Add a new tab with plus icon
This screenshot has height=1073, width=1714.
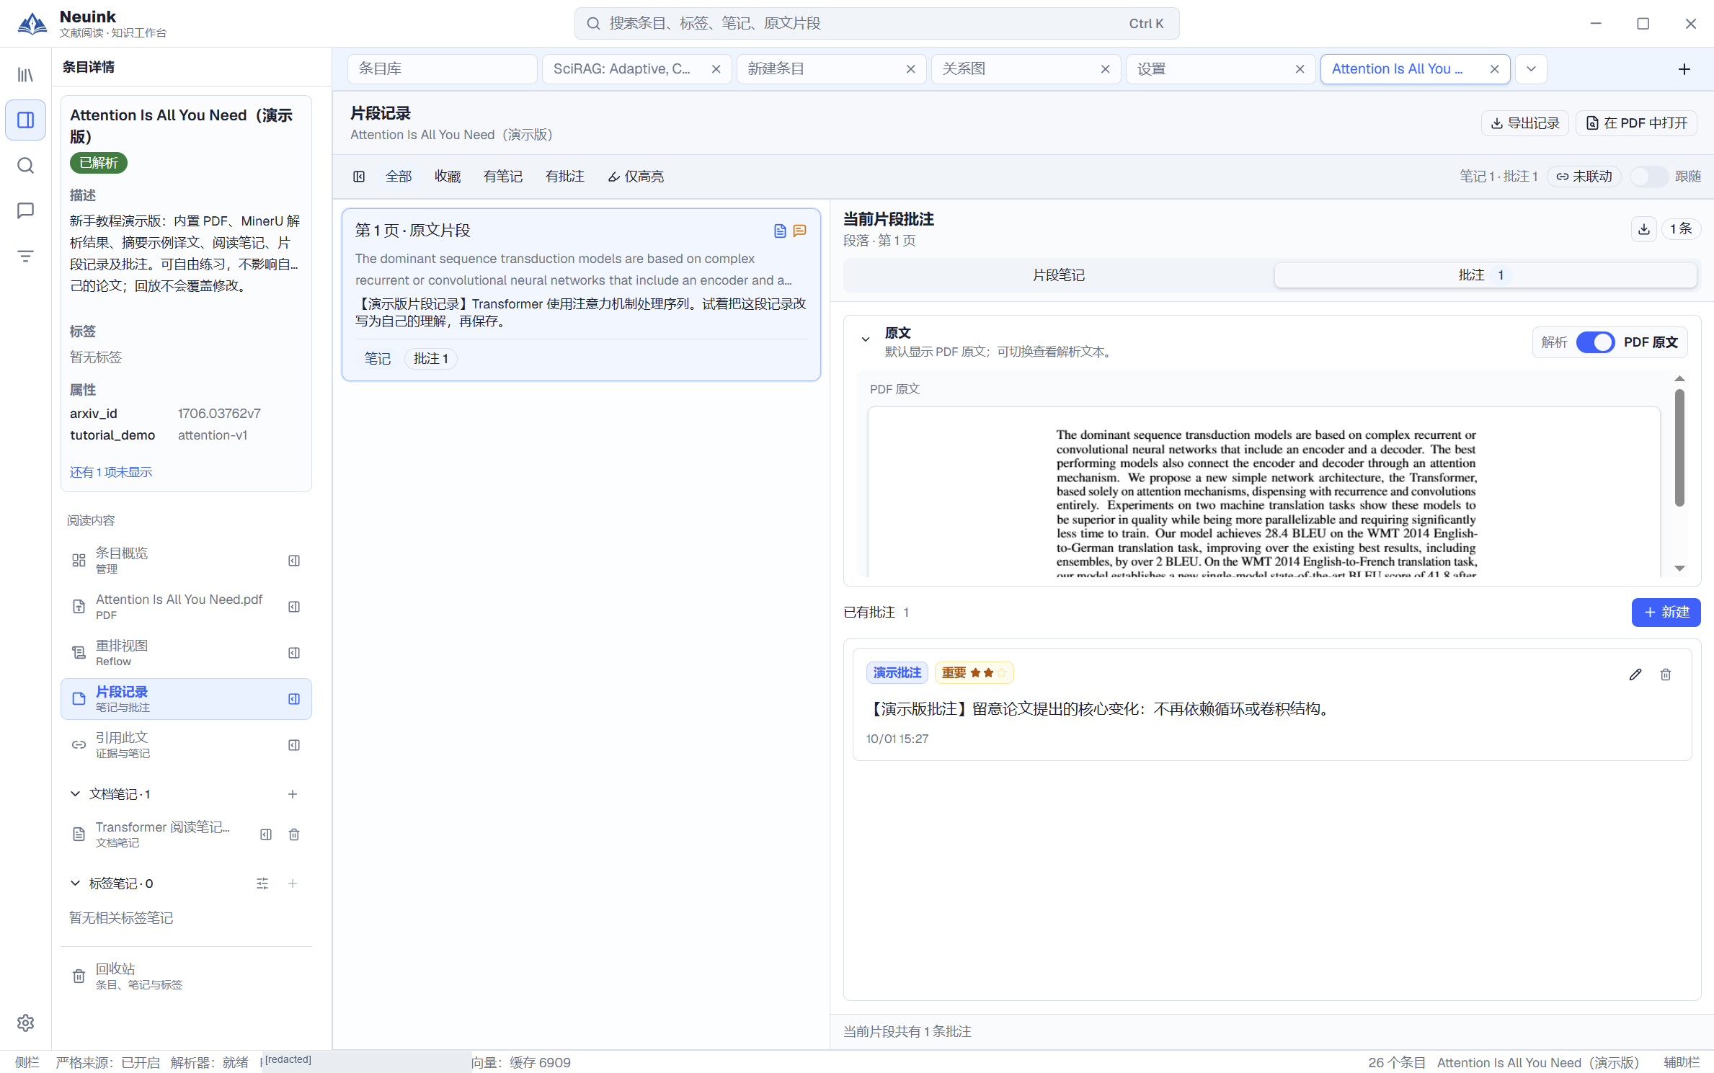pyautogui.click(x=1684, y=69)
